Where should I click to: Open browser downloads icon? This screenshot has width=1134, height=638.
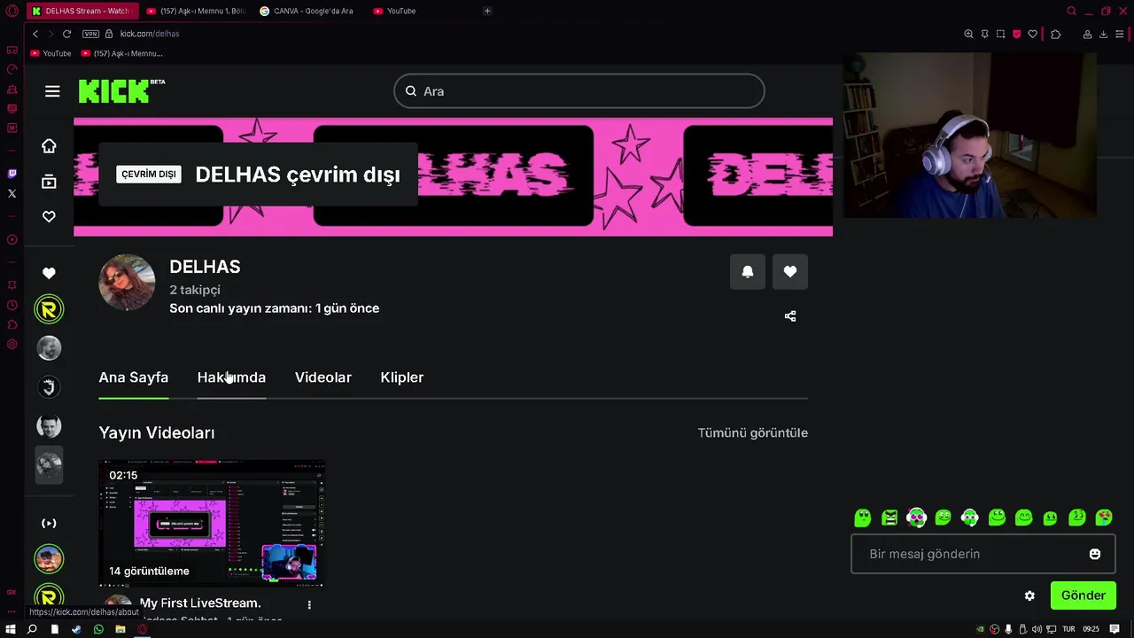point(1103,34)
